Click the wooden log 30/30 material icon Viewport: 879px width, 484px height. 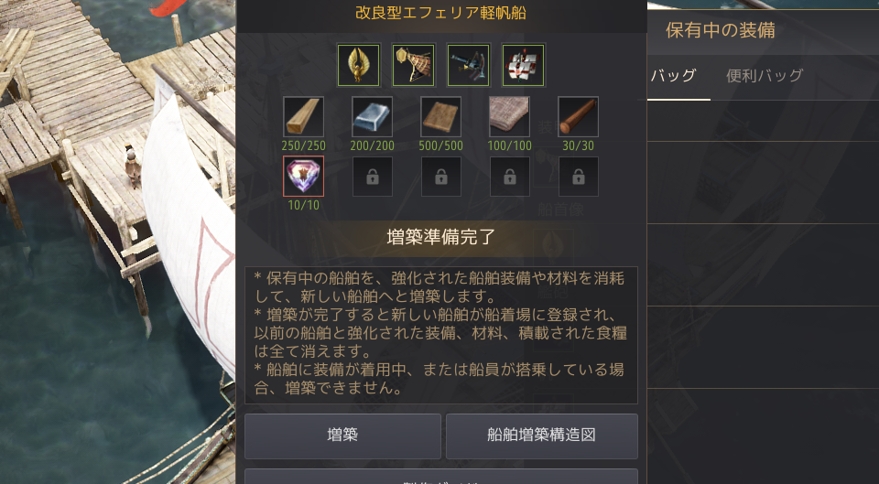[578, 117]
